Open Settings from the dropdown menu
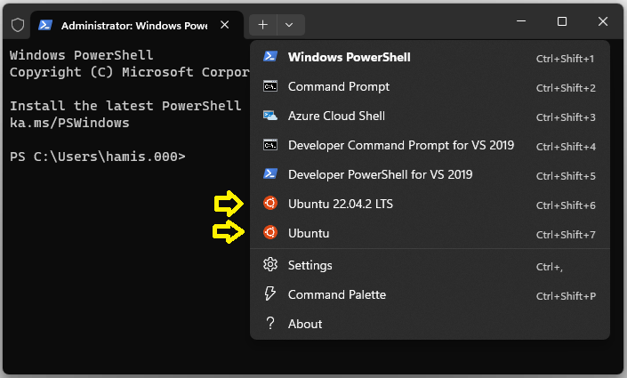 (x=309, y=265)
